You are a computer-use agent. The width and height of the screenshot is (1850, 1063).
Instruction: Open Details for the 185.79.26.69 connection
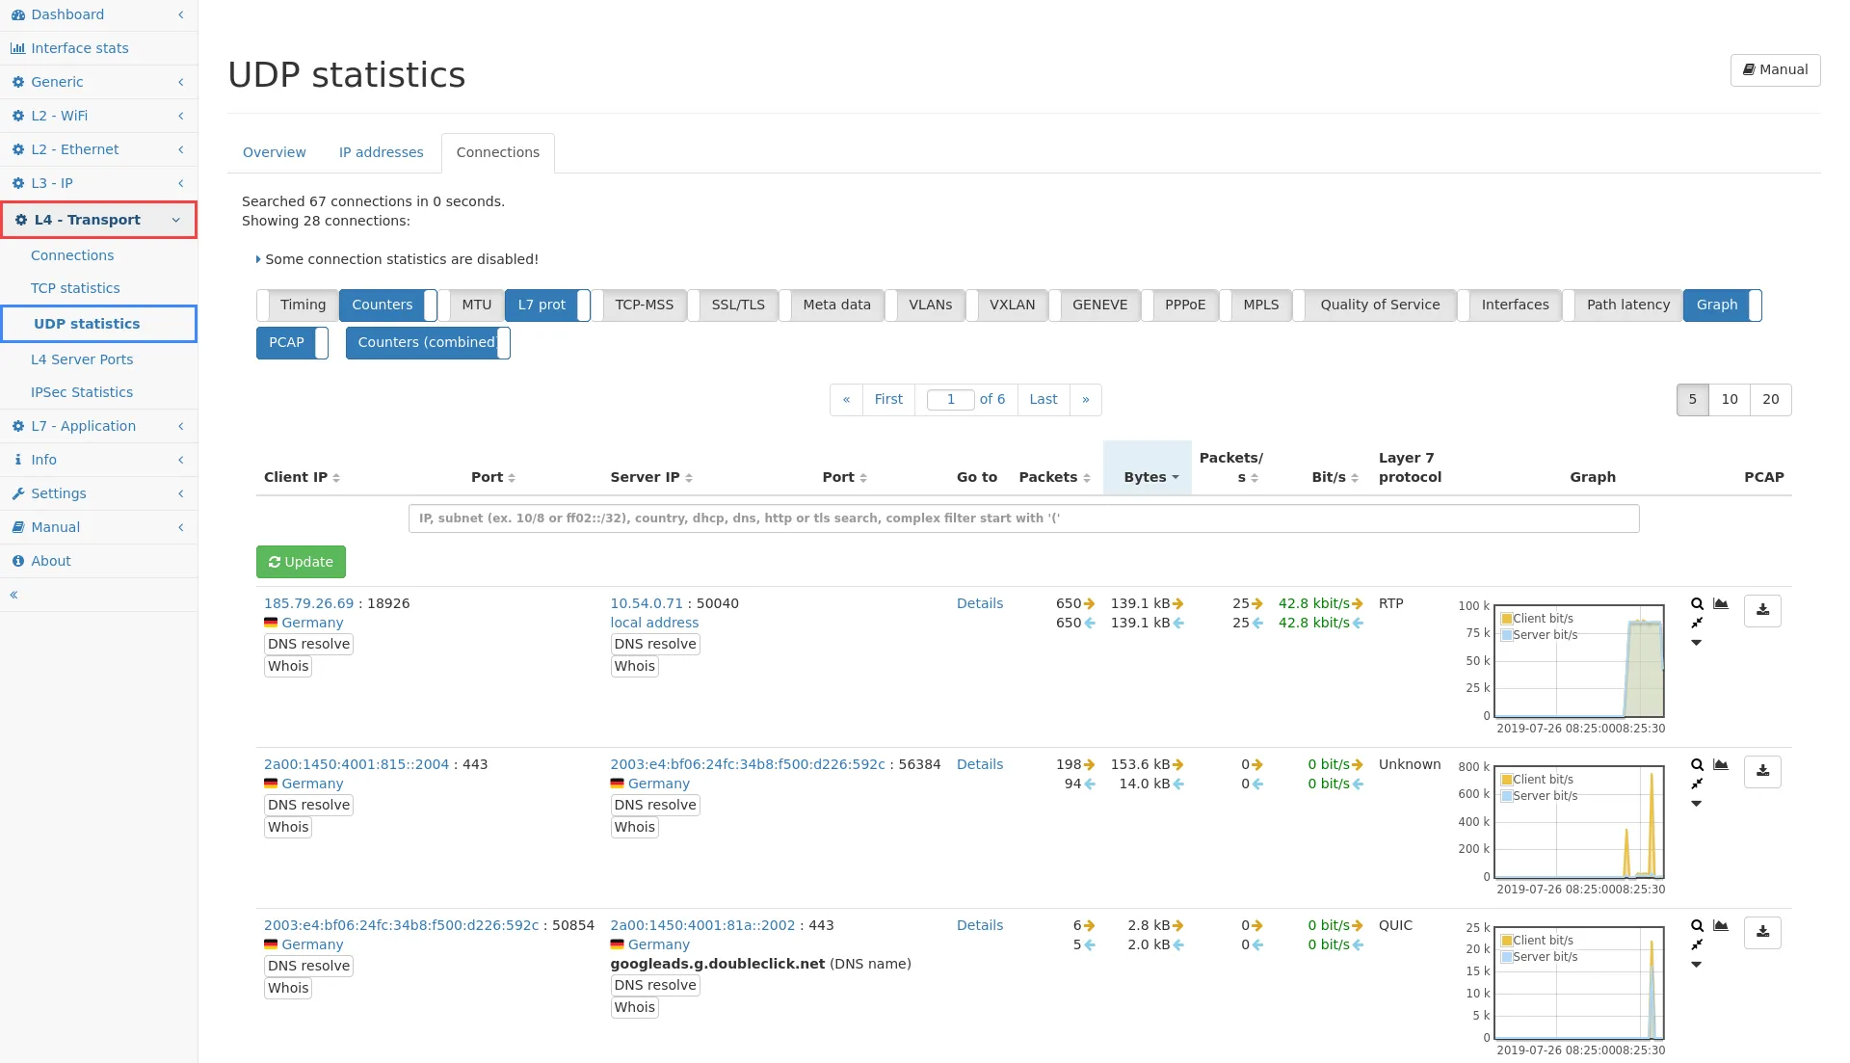click(x=979, y=603)
